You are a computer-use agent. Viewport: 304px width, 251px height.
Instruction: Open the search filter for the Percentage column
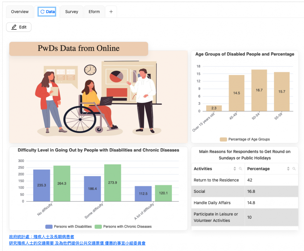point(294,169)
